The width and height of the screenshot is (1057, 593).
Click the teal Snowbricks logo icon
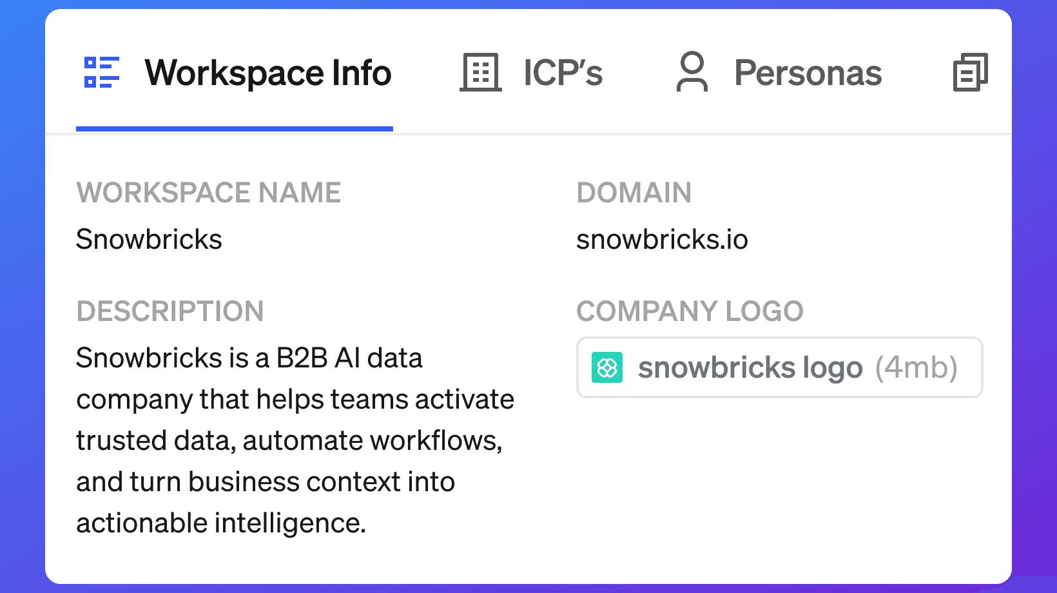point(607,367)
